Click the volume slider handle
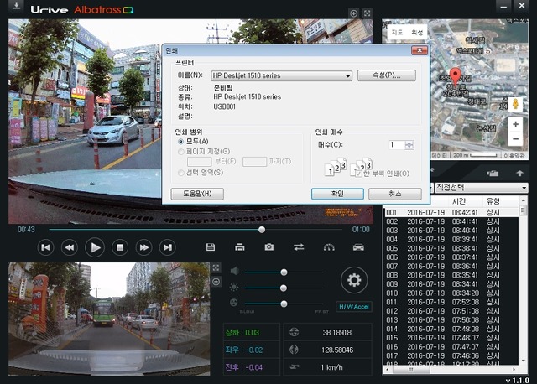 point(284,272)
